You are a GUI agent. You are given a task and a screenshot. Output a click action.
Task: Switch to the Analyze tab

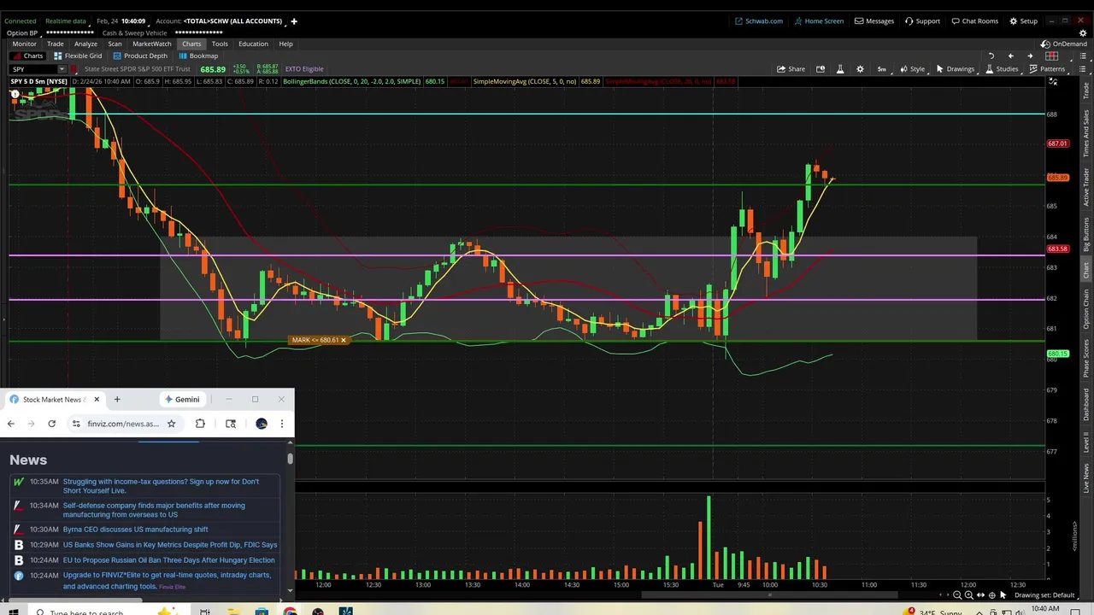85,44
